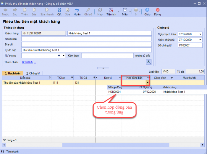Click the Mẫu template icon
The image size is (207, 154).
click(124, 12)
